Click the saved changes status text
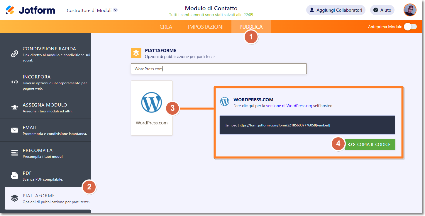 pos(211,15)
